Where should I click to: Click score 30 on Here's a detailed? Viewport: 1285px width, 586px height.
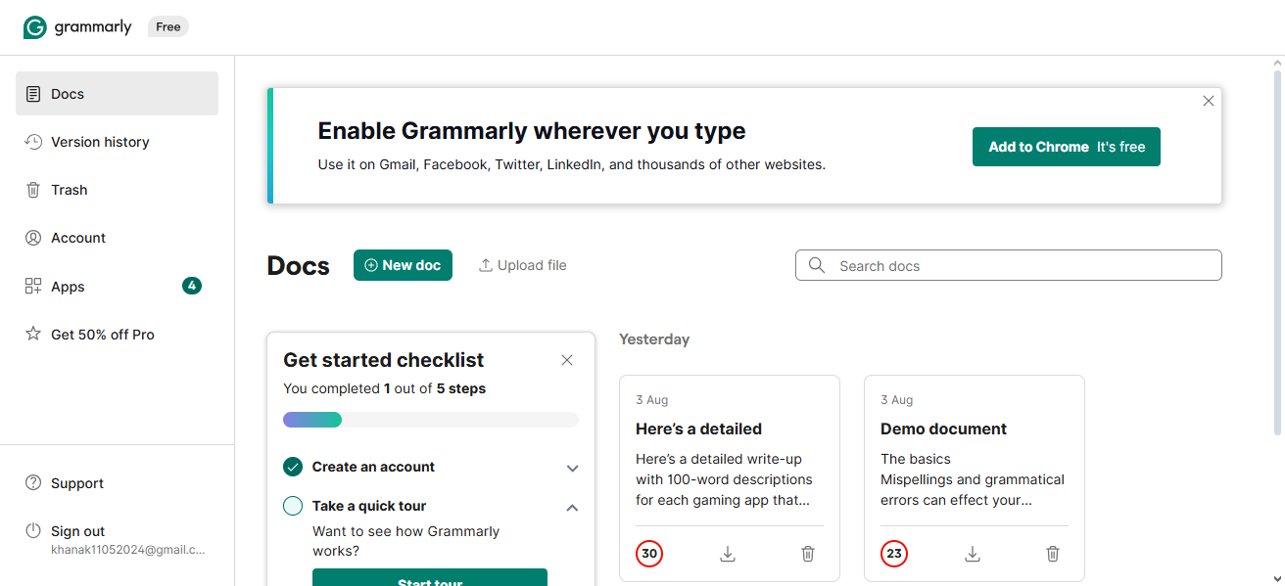[649, 554]
